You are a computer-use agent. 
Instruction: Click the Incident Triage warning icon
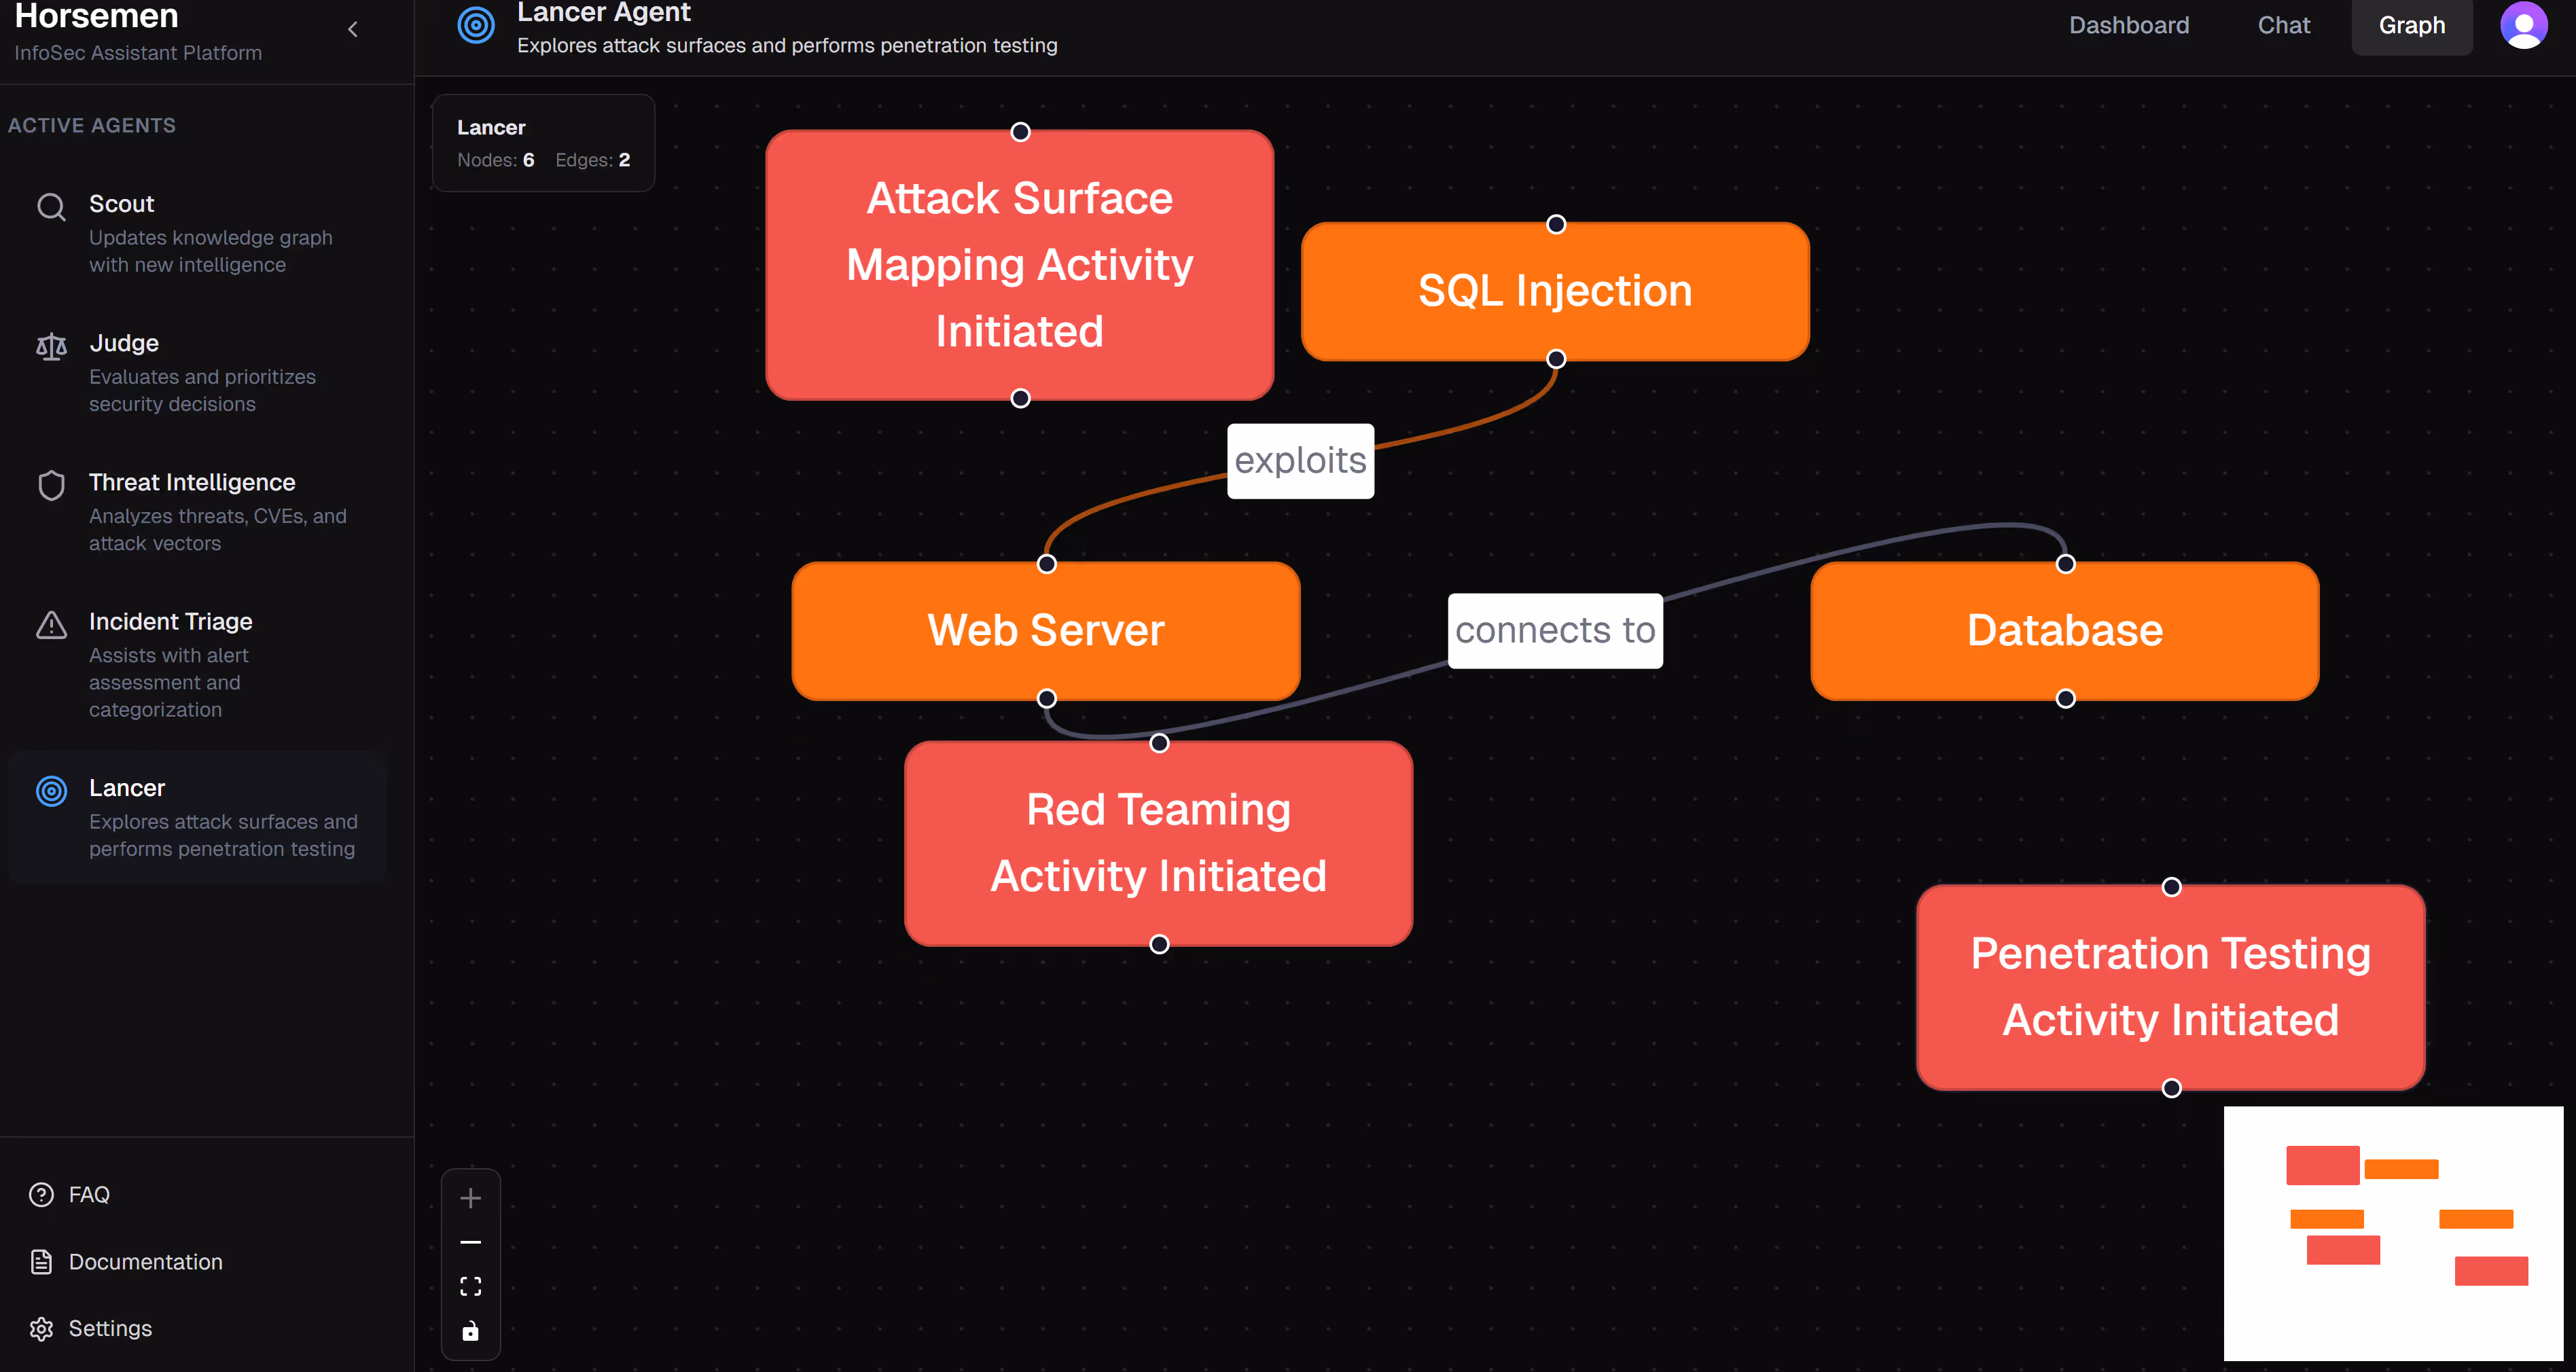[x=51, y=625]
